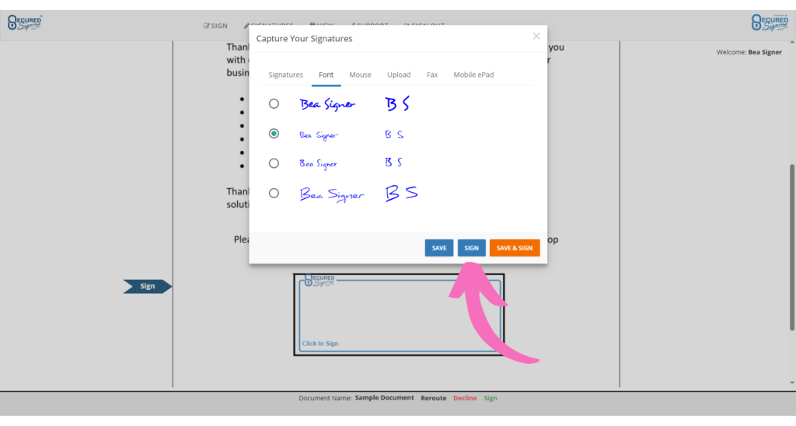Open the Mobile ePad tab

(473, 75)
